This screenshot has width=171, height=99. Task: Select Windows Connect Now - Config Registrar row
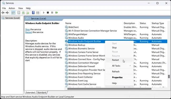coord(116,59)
